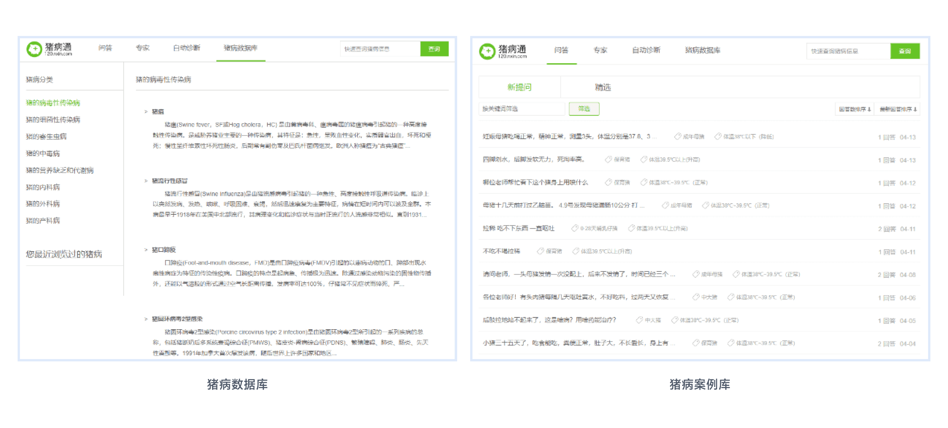The width and height of the screenshot is (948, 428).
Task: Click green 查询 button in left window
Action: 434,49
